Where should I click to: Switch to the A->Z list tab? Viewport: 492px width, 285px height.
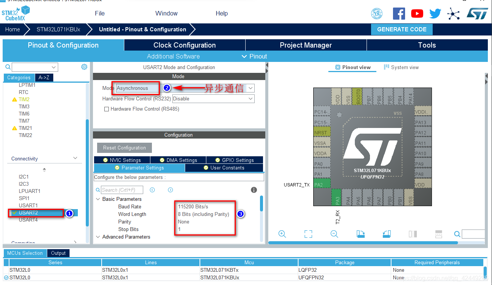point(44,77)
